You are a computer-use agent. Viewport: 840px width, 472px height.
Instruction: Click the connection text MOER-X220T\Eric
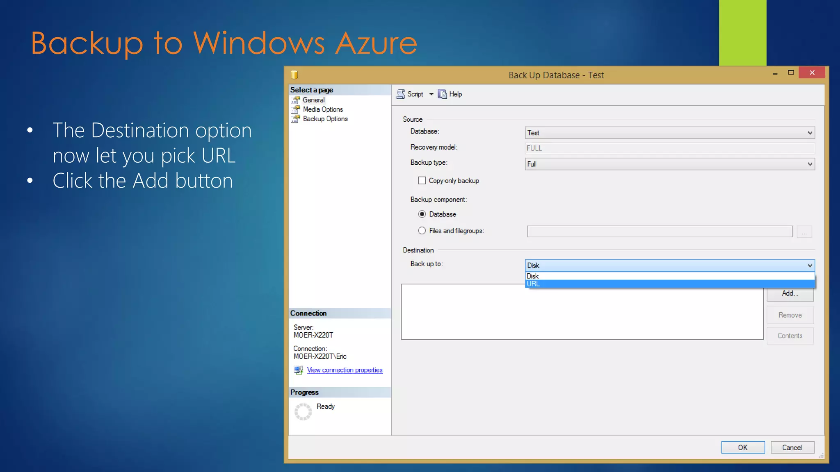(x=320, y=356)
